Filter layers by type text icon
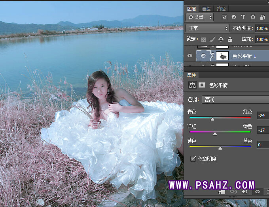Screen dimensions: 269x207 coord(243,17)
